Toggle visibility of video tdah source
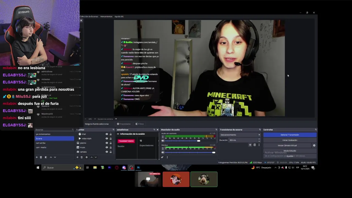Viewport: 352px width, 198px height. point(107,139)
